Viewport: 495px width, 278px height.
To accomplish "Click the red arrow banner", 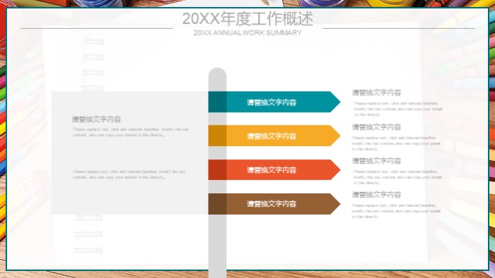I will coord(274,170).
